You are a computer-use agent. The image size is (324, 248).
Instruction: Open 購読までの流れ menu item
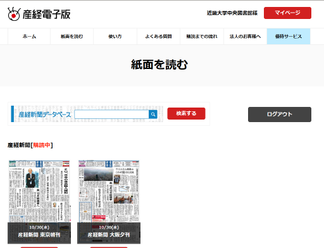(202, 37)
